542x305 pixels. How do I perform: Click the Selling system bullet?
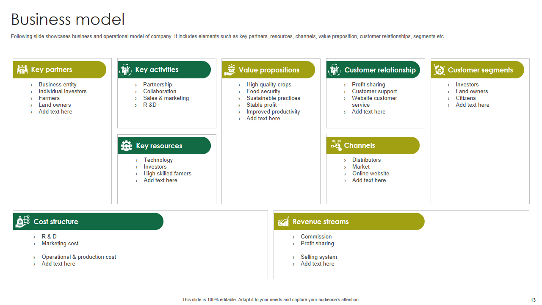319,257
